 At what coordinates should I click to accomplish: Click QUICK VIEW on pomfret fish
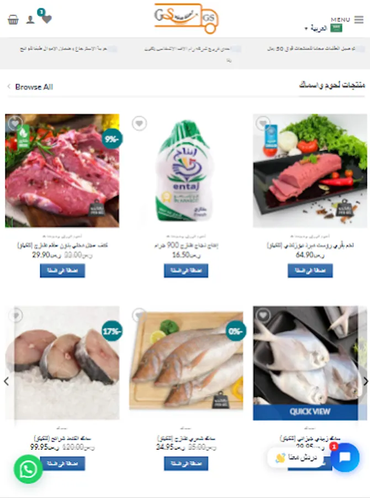click(310, 412)
